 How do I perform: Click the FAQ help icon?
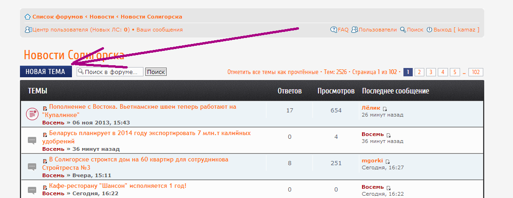[x=333, y=30]
